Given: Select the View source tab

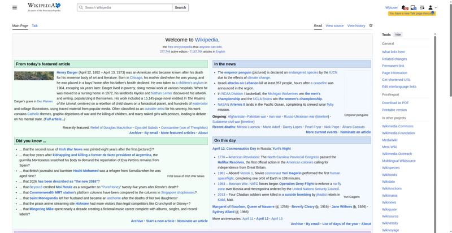Looking at the screenshot, I should [334, 25].
